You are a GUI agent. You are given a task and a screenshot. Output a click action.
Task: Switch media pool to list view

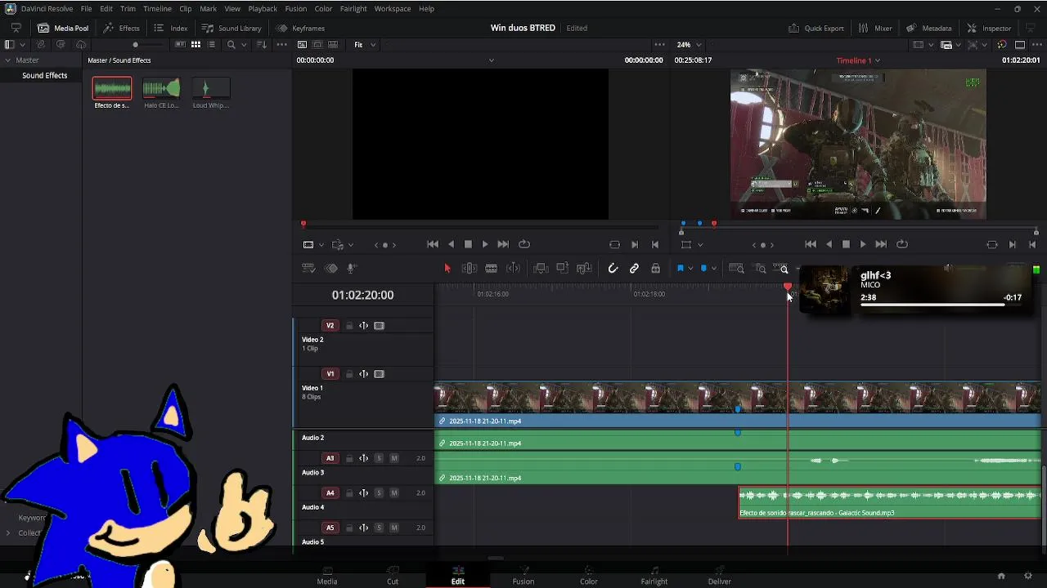click(x=211, y=45)
